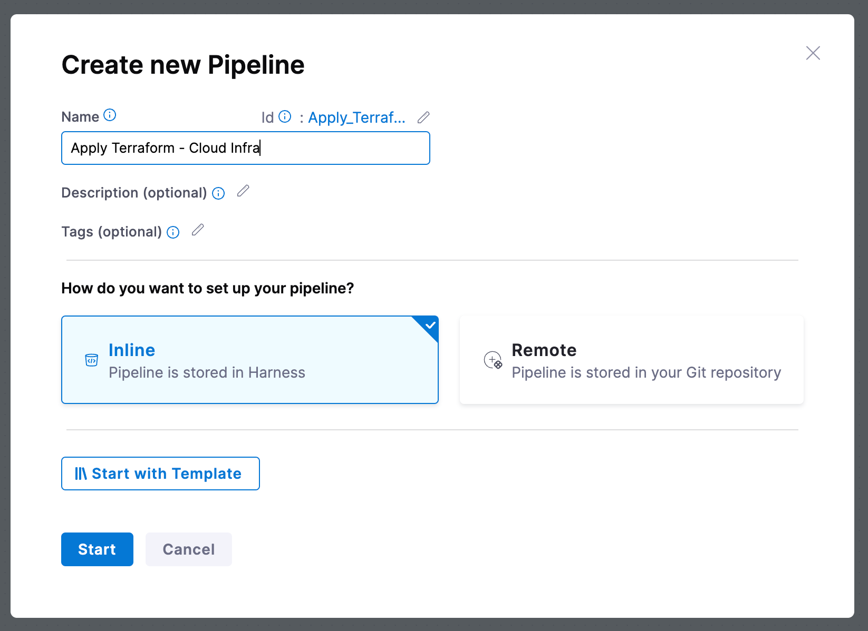Choose Remote pipeline stored in Git
The width and height of the screenshot is (868, 631).
click(631, 360)
